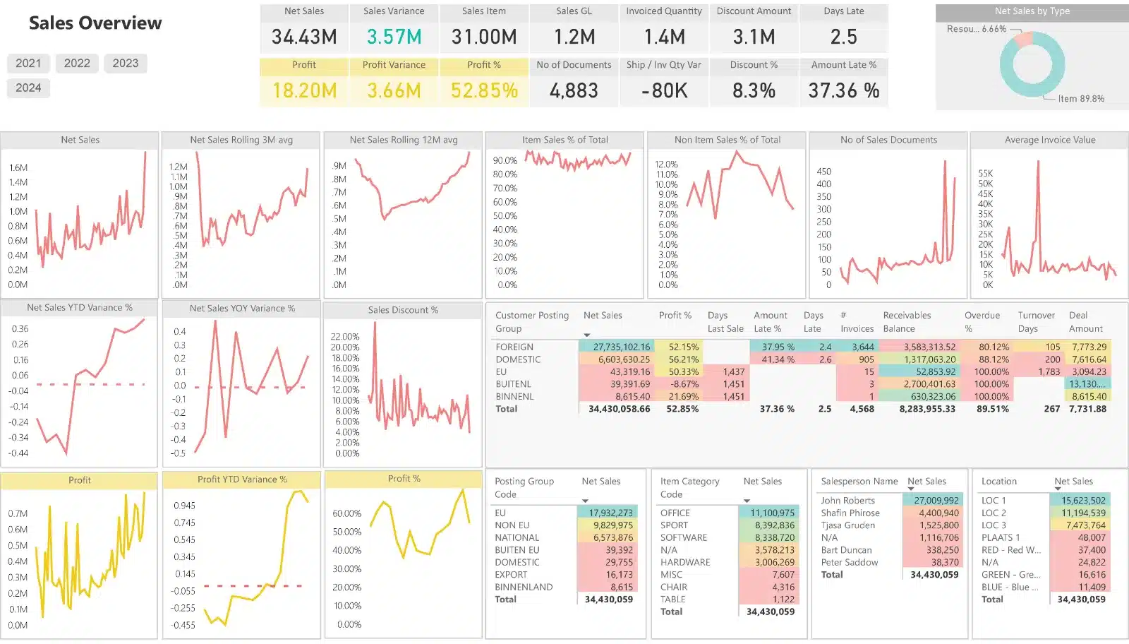Click sort arrow in Item Category Code table

747,501
